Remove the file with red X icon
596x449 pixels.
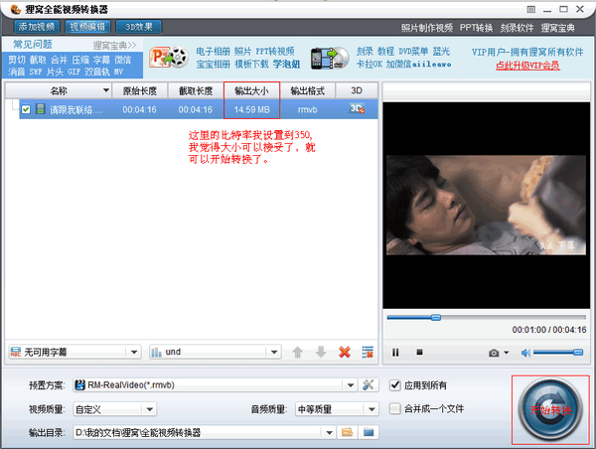click(x=345, y=352)
